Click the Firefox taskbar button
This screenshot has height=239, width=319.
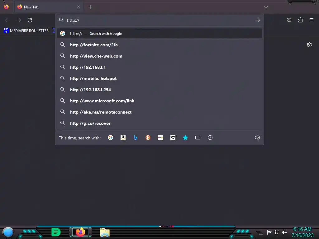coord(80,232)
